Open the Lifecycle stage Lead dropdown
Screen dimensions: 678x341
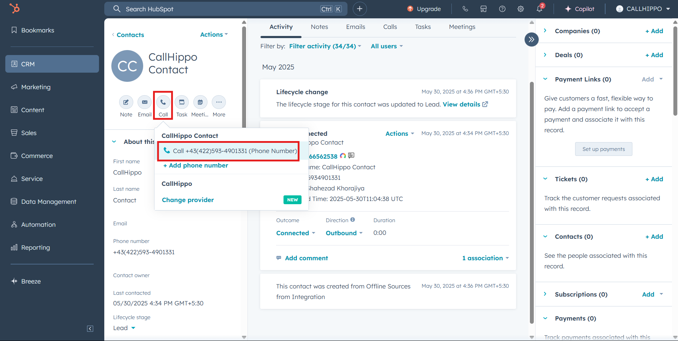click(124, 328)
